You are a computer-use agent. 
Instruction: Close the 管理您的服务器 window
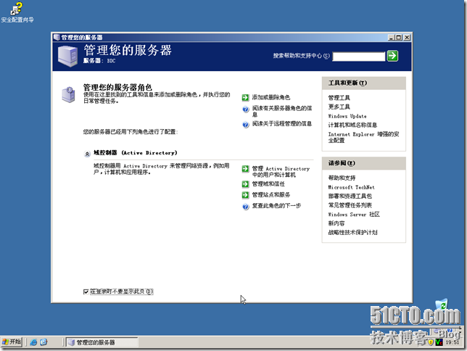click(407, 38)
